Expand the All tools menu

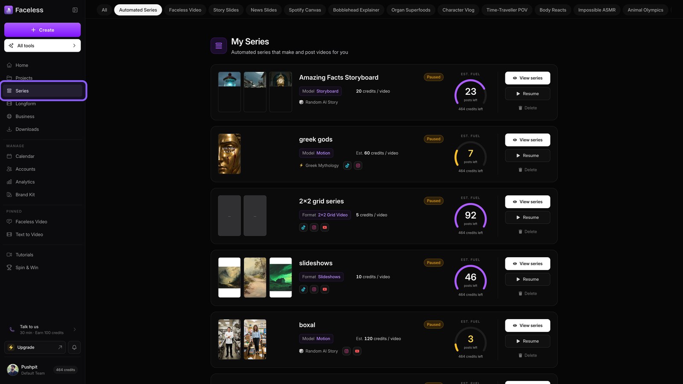coord(42,46)
